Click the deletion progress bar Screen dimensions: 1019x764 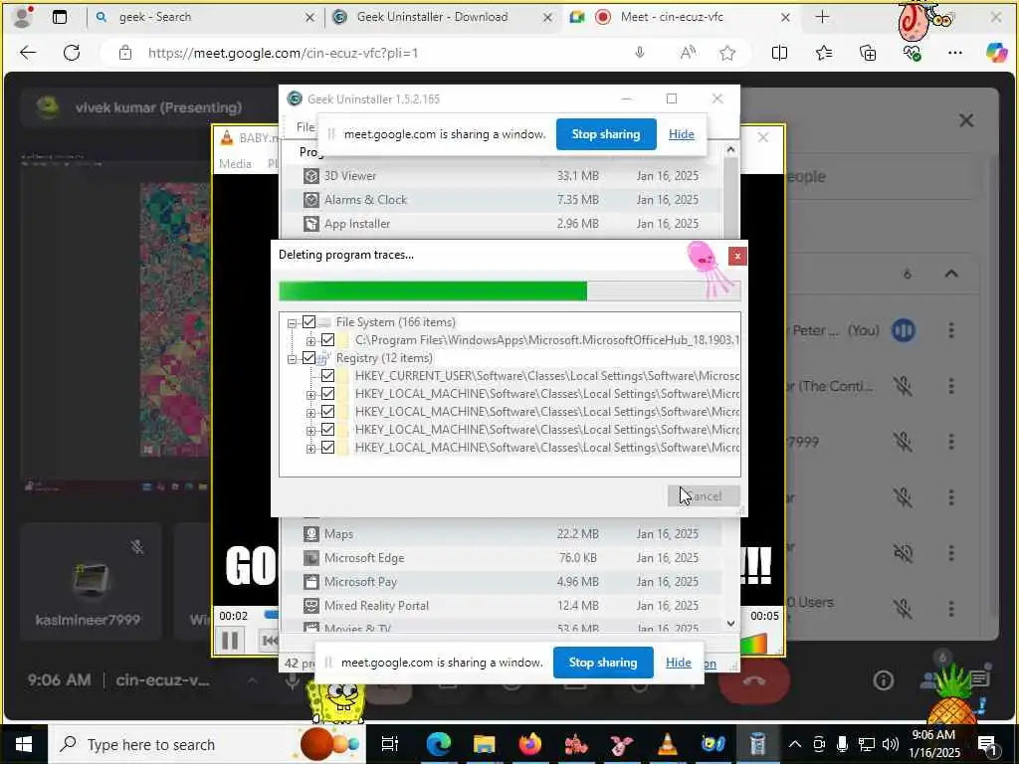pos(509,291)
